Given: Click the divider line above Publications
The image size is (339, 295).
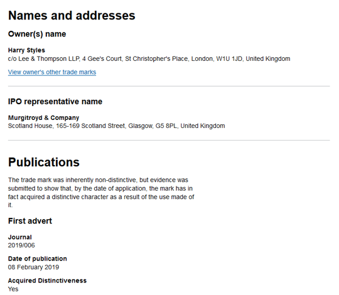Looking at the screenshot, I should coord(169,140).
